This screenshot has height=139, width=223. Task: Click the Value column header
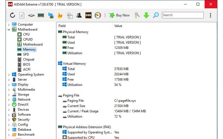pos(118,26)
